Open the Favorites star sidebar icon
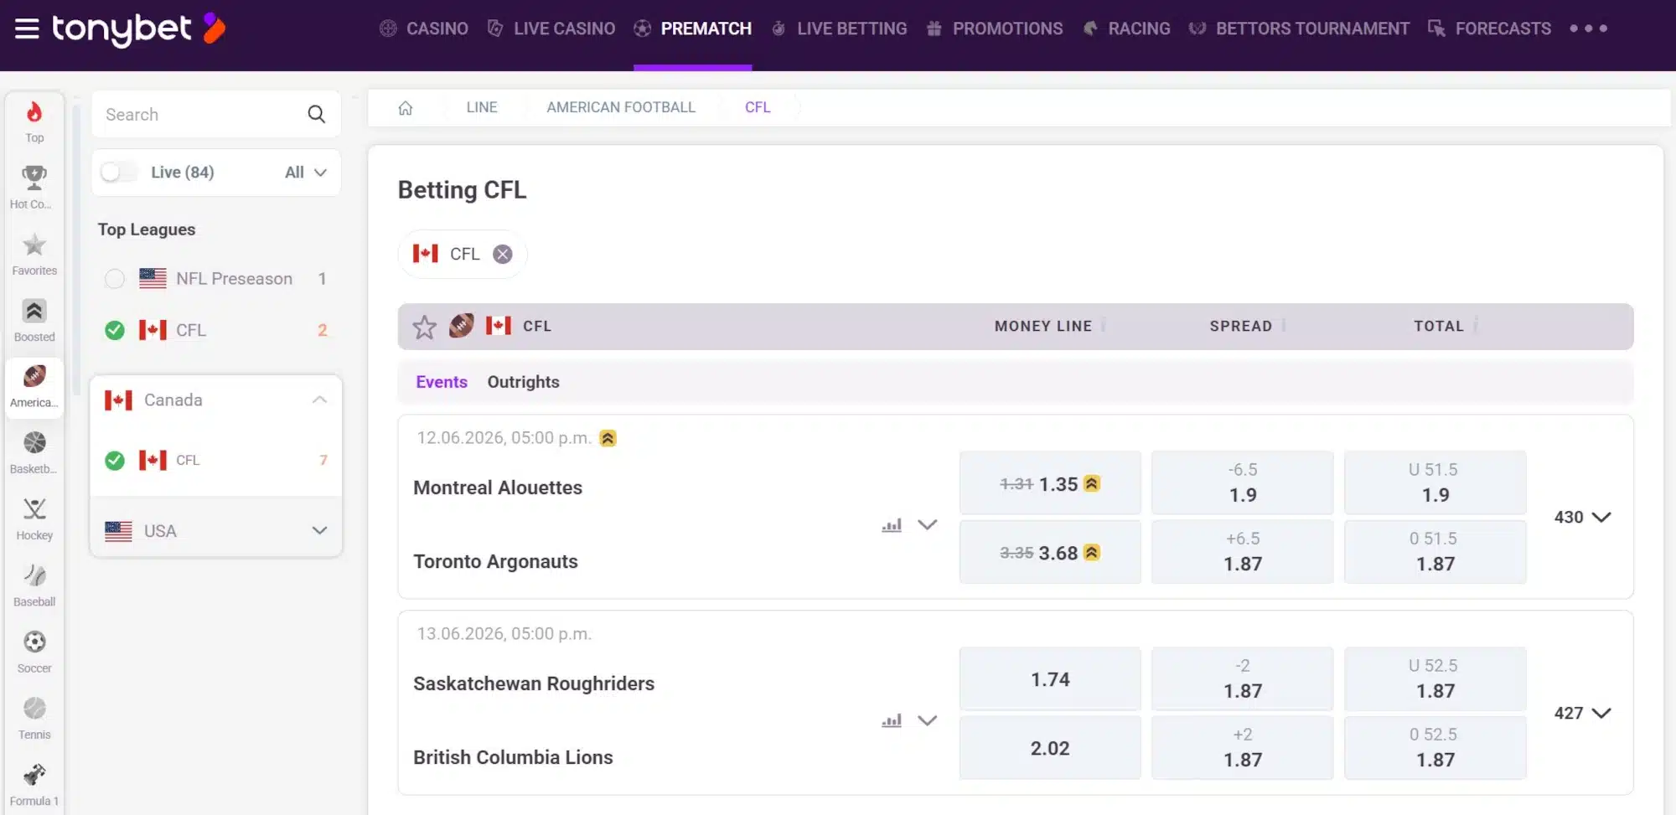 pyautogui.click(x=34, y=255)
